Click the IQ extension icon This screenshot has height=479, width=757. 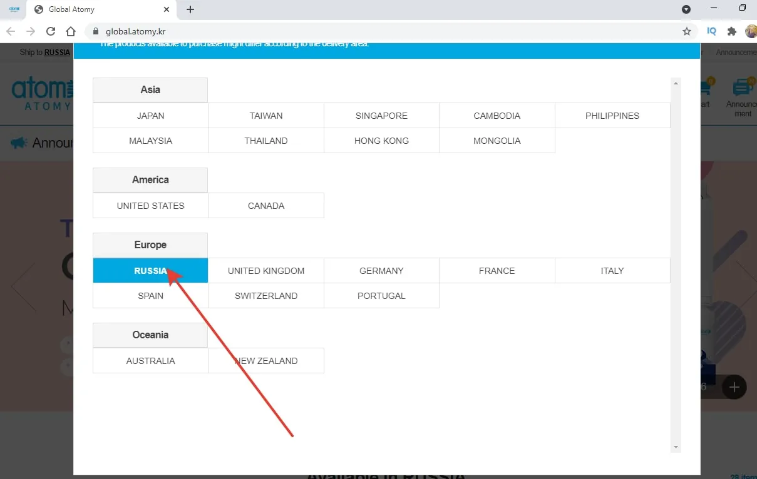click(711, 31)
